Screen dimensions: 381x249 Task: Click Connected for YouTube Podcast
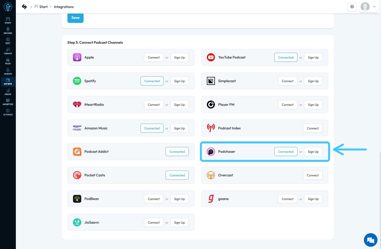point(286,58)
